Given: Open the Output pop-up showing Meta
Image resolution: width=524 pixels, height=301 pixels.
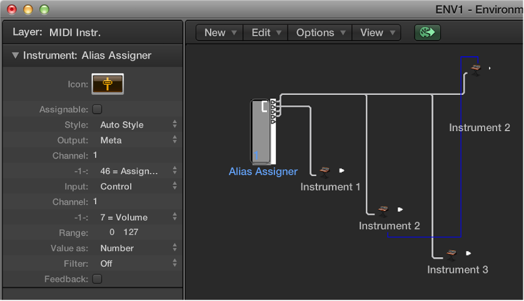Looking at the screenshot, I should click(x=138, y=140).
